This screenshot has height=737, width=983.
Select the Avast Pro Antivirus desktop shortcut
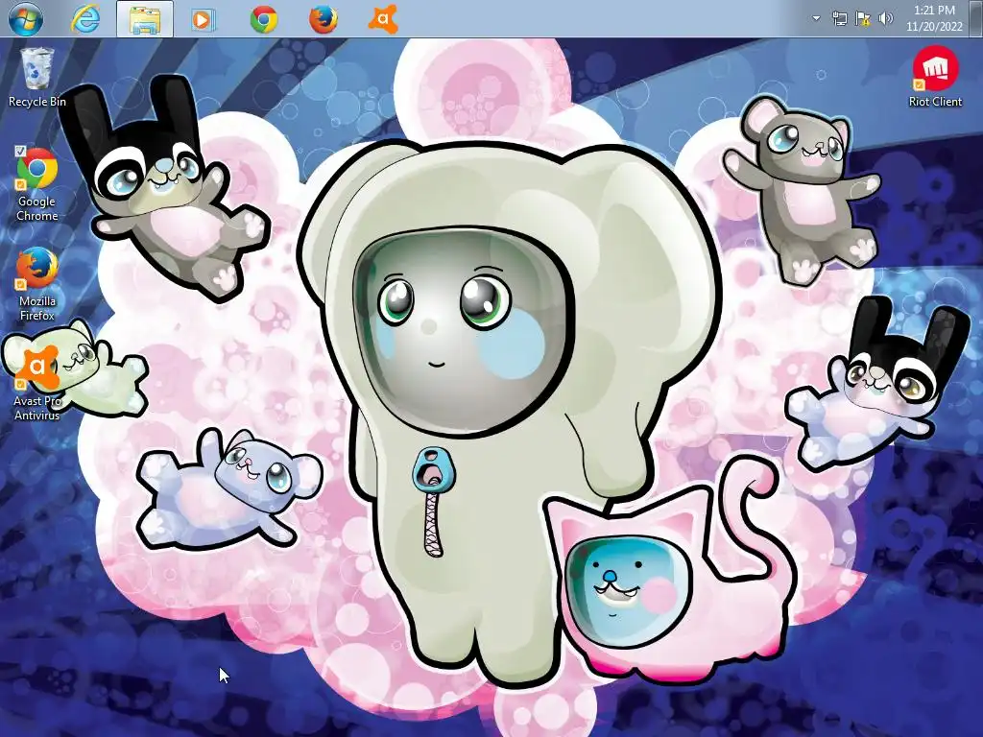(37, 383)
